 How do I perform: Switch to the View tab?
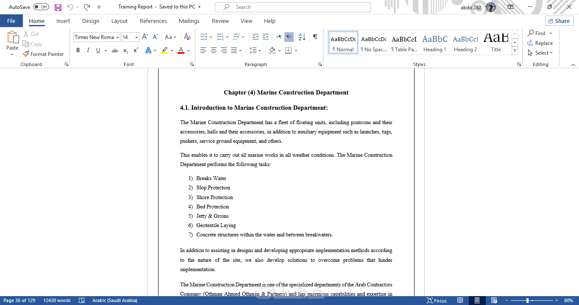tap(246, 21)
